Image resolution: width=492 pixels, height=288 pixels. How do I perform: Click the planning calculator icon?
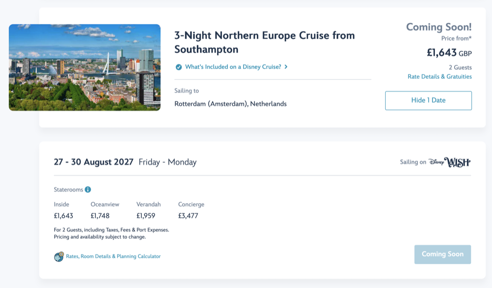59,256
